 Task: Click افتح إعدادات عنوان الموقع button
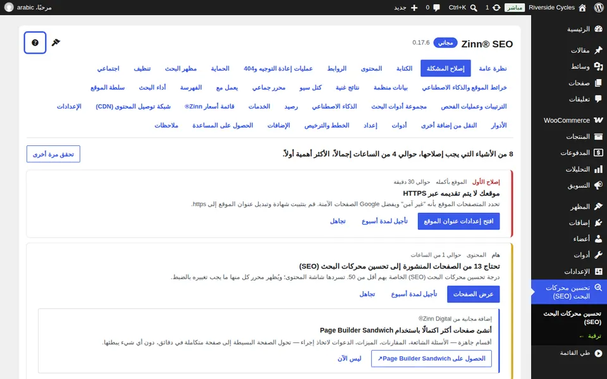pyautogui.click(x=458, y=221)
